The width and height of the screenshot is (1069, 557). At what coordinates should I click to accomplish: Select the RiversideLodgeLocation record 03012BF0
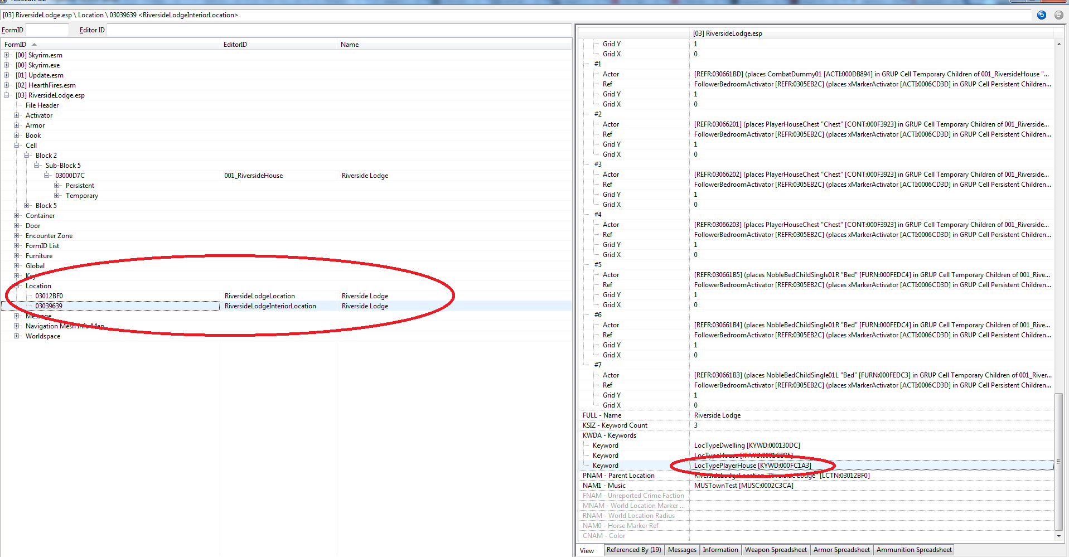(x=49, y=296)
